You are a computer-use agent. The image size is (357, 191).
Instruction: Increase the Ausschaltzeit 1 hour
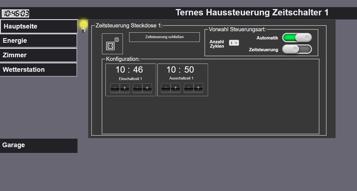click(175, 88)
